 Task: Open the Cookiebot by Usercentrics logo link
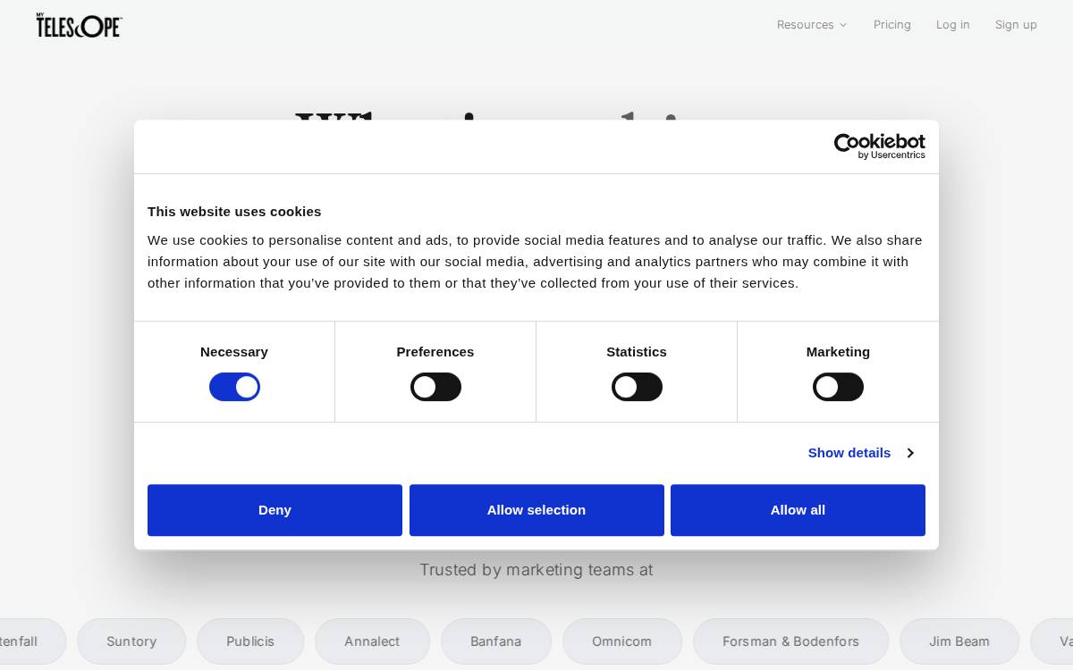[x=879, y=147]
